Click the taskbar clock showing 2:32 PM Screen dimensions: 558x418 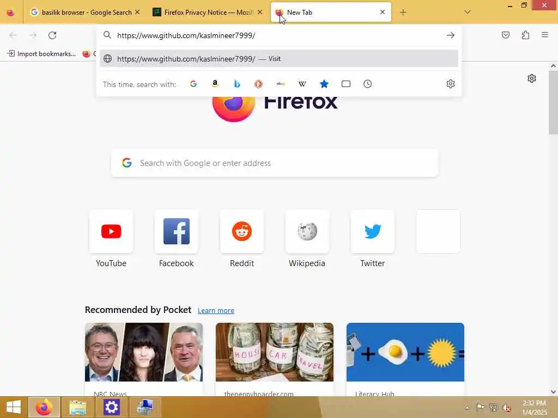tap(535, 407)
